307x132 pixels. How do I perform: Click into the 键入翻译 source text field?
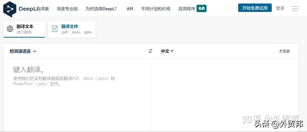pyautogui.click(x=77, y=95)
